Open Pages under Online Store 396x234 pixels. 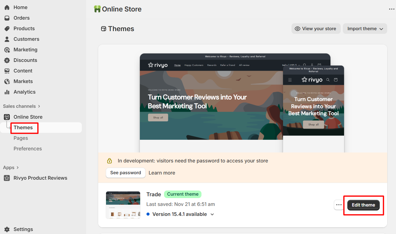(x=21, y=138)
